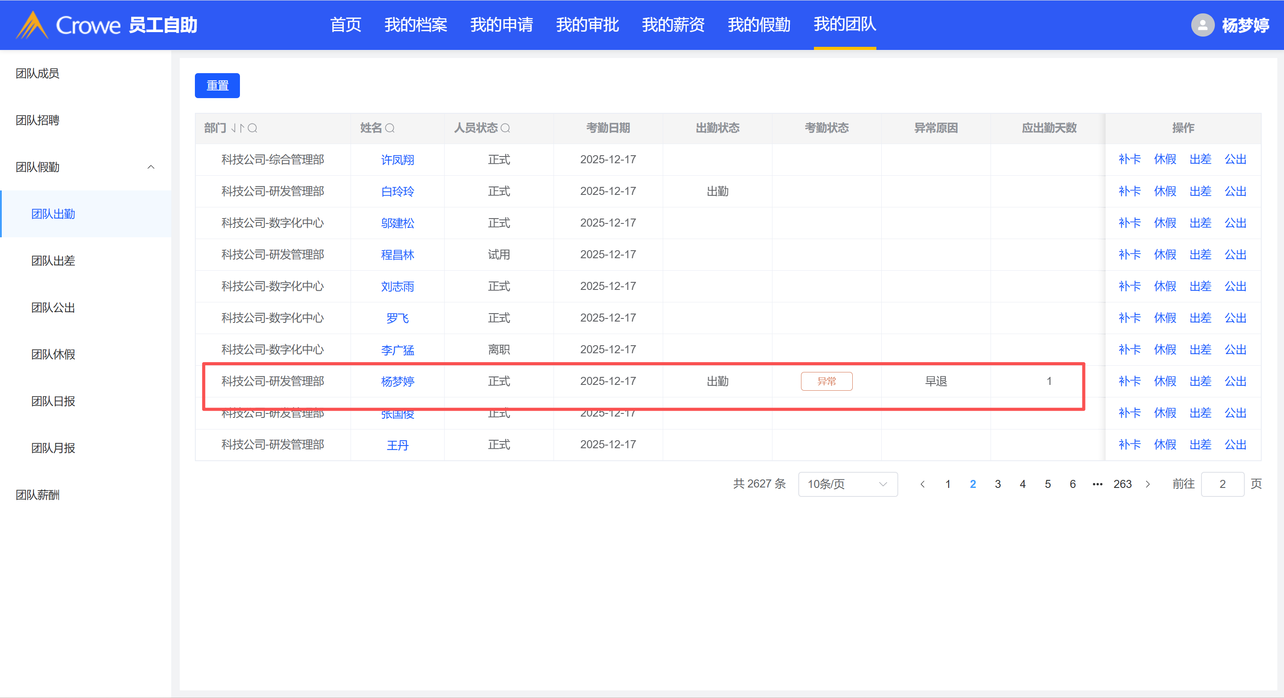This screenshot has height=698, width=1284.
Task: Click pagination ellipsis to jump pages
Action: coord(1097,484)
